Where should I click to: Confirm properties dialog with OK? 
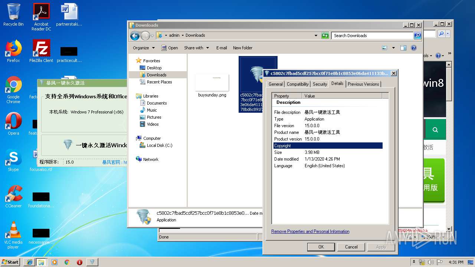pos(321,247)
